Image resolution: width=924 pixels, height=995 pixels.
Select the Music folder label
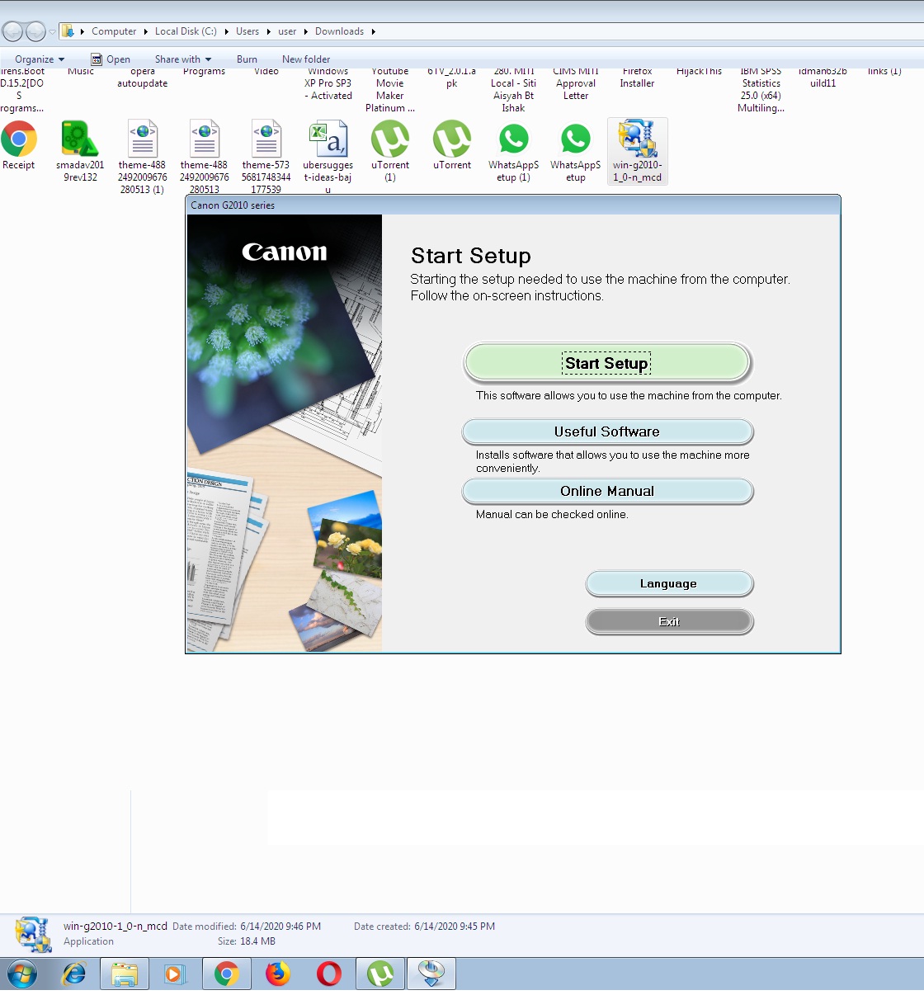click(x=81, y=72)
